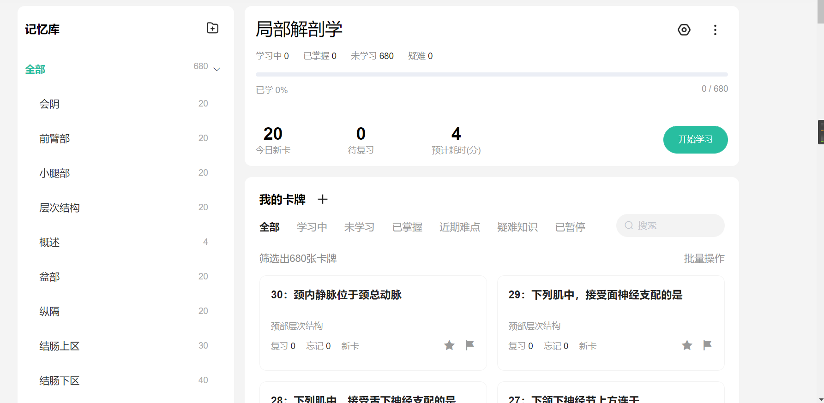The width and height of the screenshot is (824, 403).
Task: Switch to the 已暂停 tab
Action: [x=571, y=227]
